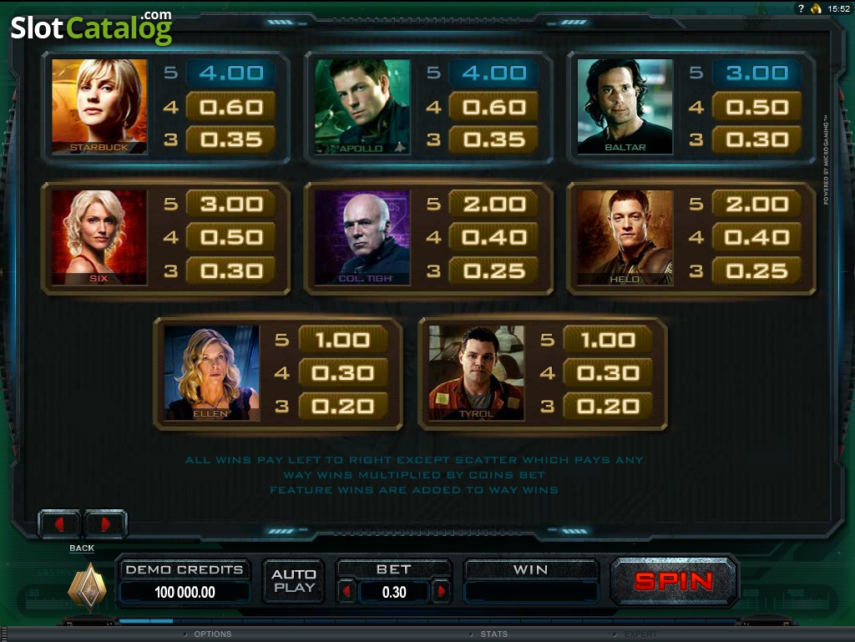Click the SlotCatalog.com logo

tap(91, 26)
